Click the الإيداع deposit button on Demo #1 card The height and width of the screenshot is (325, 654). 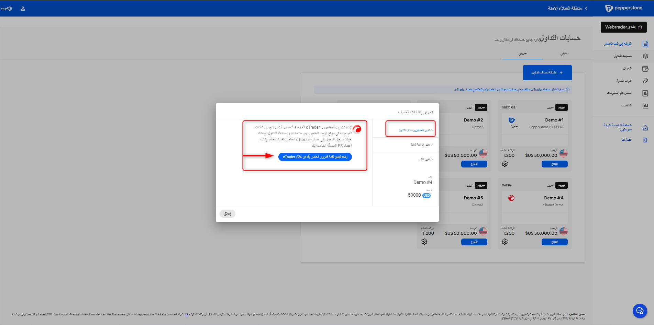(x=555, y=164)
